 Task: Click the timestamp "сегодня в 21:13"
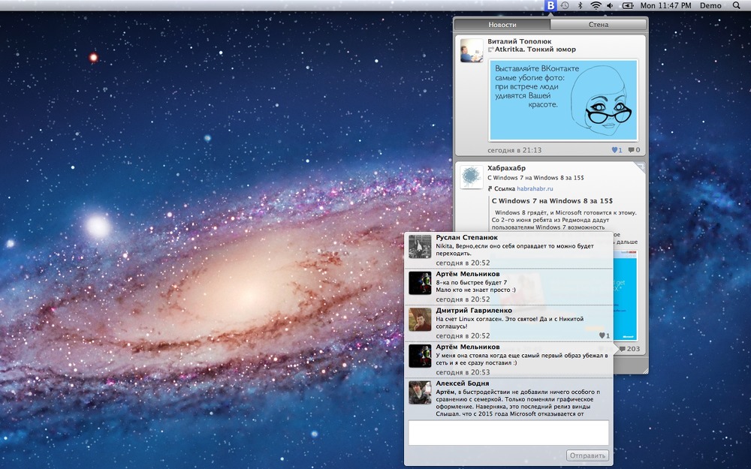tap(514, 150)
